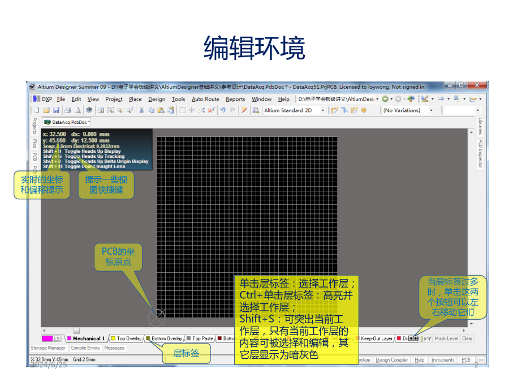
Task: Click the horizontal scrollbar thumb under the canvas
Action: [76, 331]
